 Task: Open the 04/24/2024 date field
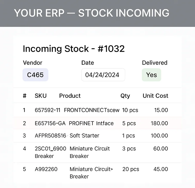pos(103,75)
